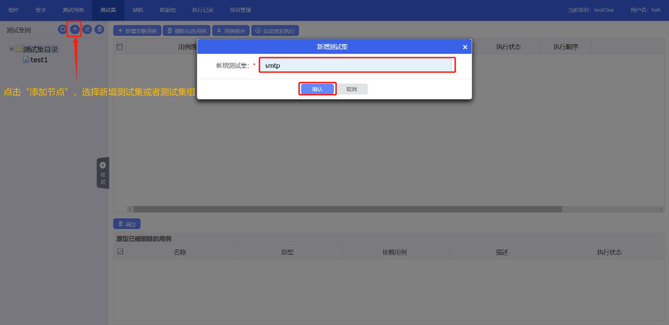Click the edit node pencil icon
The image size is (669, 325).
point(87,29)
